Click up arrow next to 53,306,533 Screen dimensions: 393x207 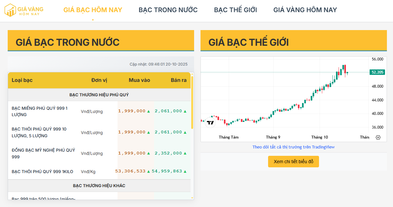149,171
